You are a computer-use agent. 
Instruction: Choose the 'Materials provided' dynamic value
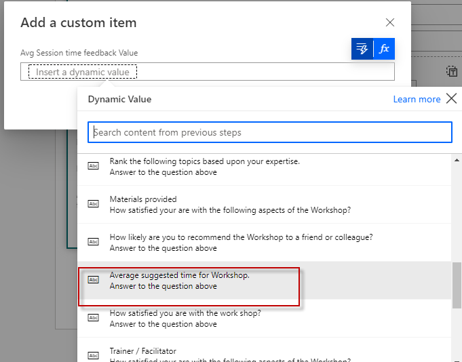pos(230,205)
